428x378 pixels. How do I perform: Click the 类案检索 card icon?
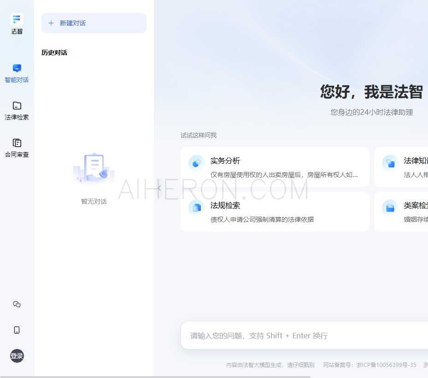point(390,207)
